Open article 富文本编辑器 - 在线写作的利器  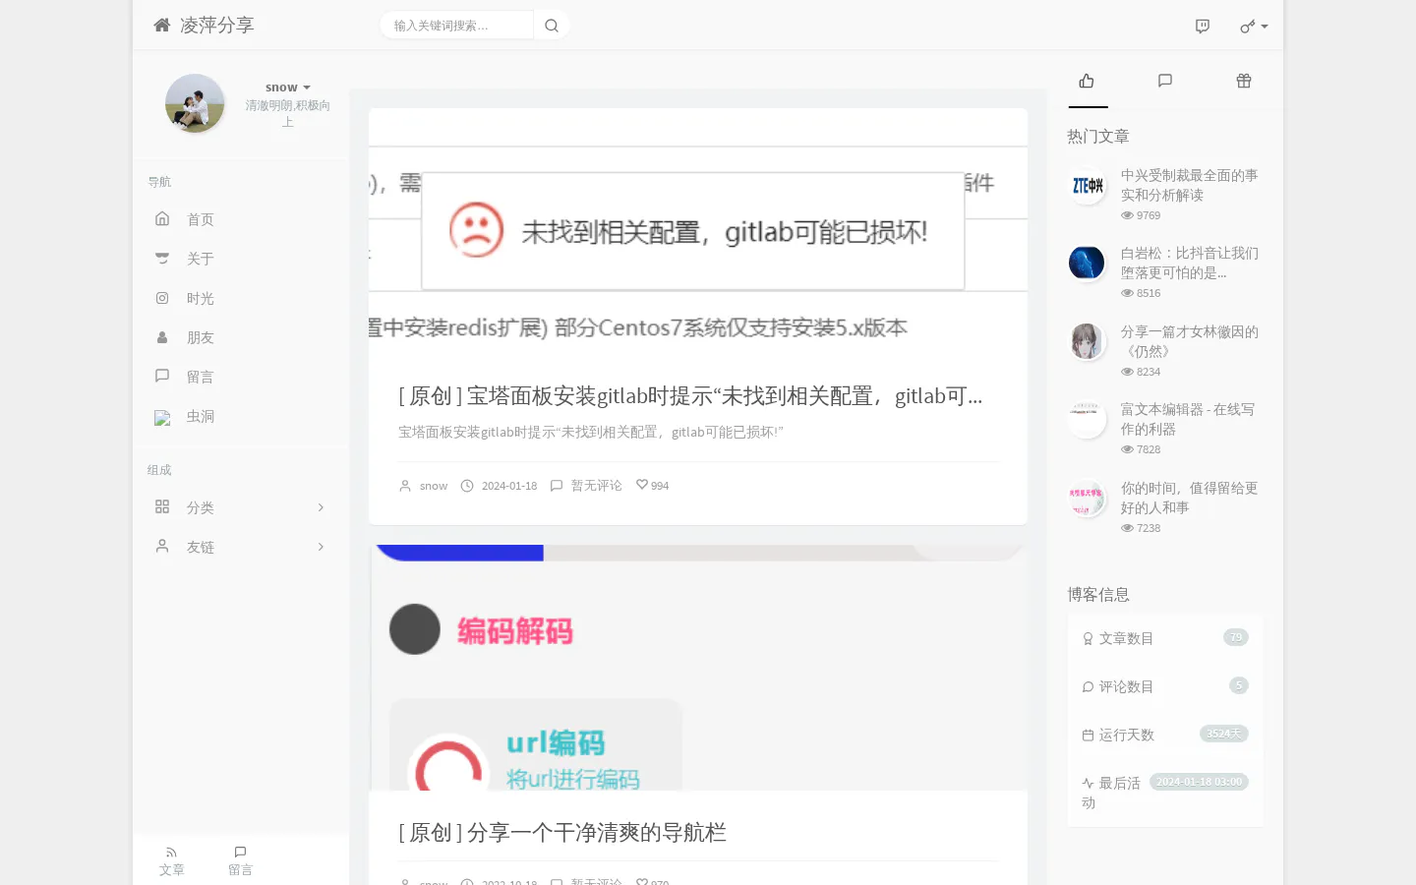point(1188,419)
